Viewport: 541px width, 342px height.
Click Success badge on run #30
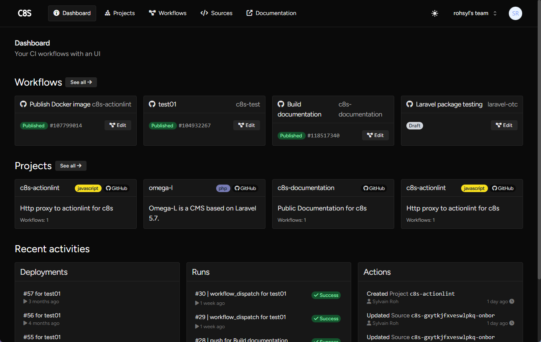[x=326, y=295]
